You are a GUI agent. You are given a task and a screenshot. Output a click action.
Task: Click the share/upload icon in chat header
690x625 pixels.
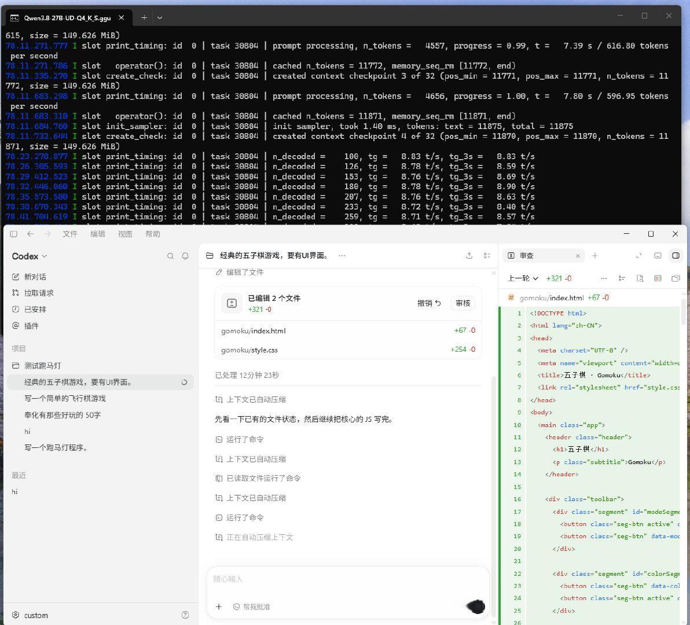469,256
